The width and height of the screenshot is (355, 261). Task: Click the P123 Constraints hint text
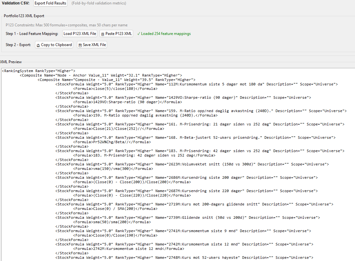(66, 25)
